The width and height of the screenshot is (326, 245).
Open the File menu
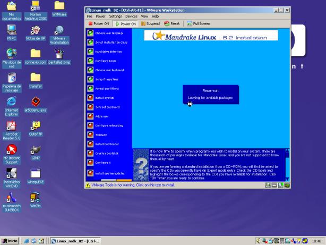[89, 16]
